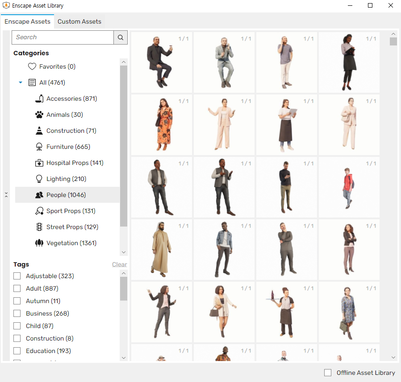Click asset grid scroll down arrow
Viewport: 401px width, 382px height.
tap(393, 357)
